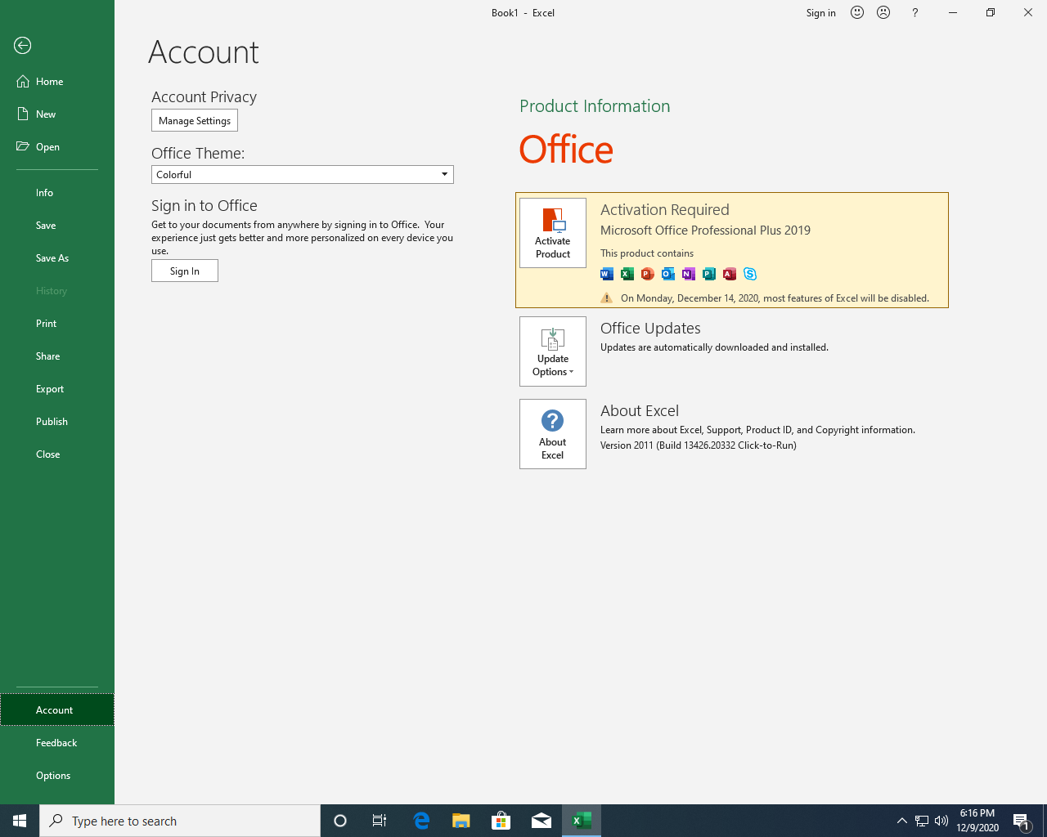The width and height of the screenshot is (1047, 837).
Task: Select Feedback in the backstage menu
Action: pyautogui.click(x=57, y=743)
